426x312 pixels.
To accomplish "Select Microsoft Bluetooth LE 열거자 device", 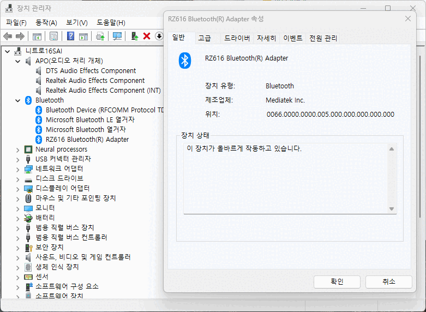I will pyautogui.click(x=90, y=119).
